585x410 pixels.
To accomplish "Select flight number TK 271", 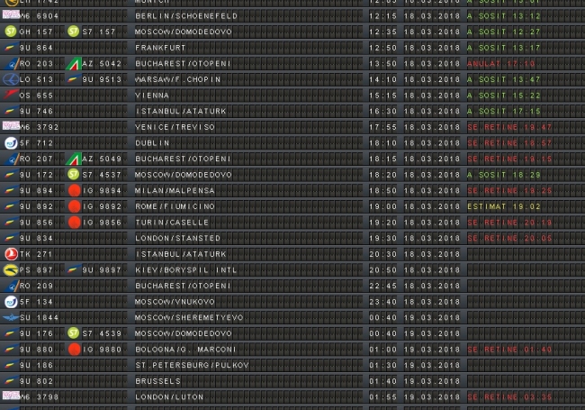I will click(x=36, y=254).
